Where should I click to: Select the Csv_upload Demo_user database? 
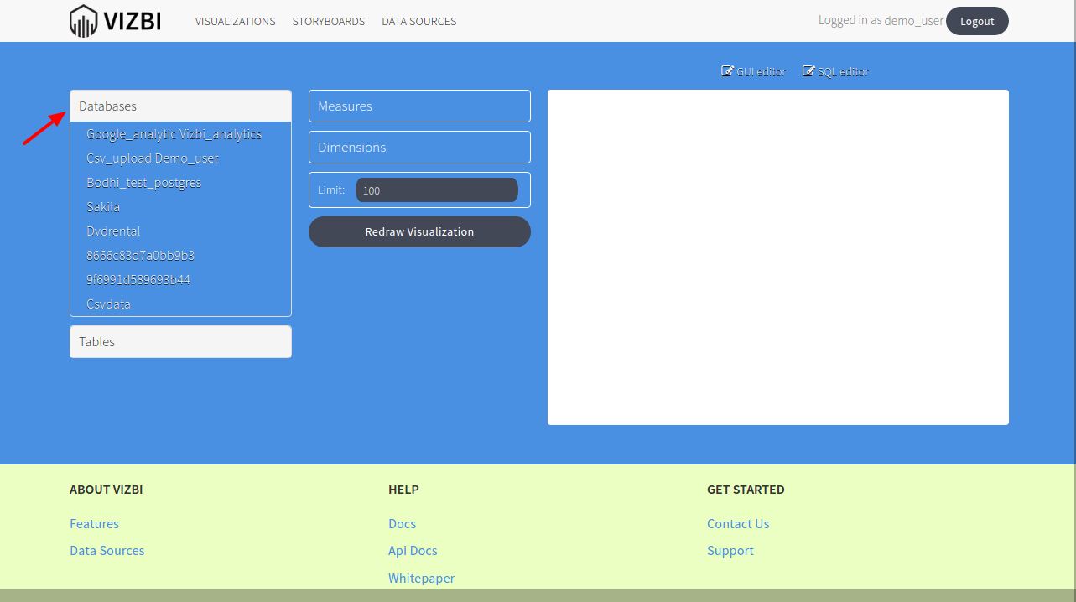(x=152, y=158)
